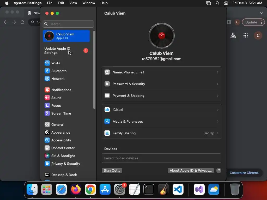The image size is (267, 200).
Task: Click Chrome reload button
Action: point(22,22)
